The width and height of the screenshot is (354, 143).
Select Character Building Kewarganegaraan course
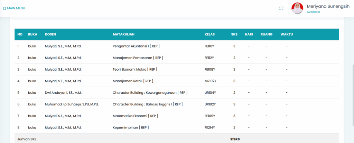click(x=150, y=93)
